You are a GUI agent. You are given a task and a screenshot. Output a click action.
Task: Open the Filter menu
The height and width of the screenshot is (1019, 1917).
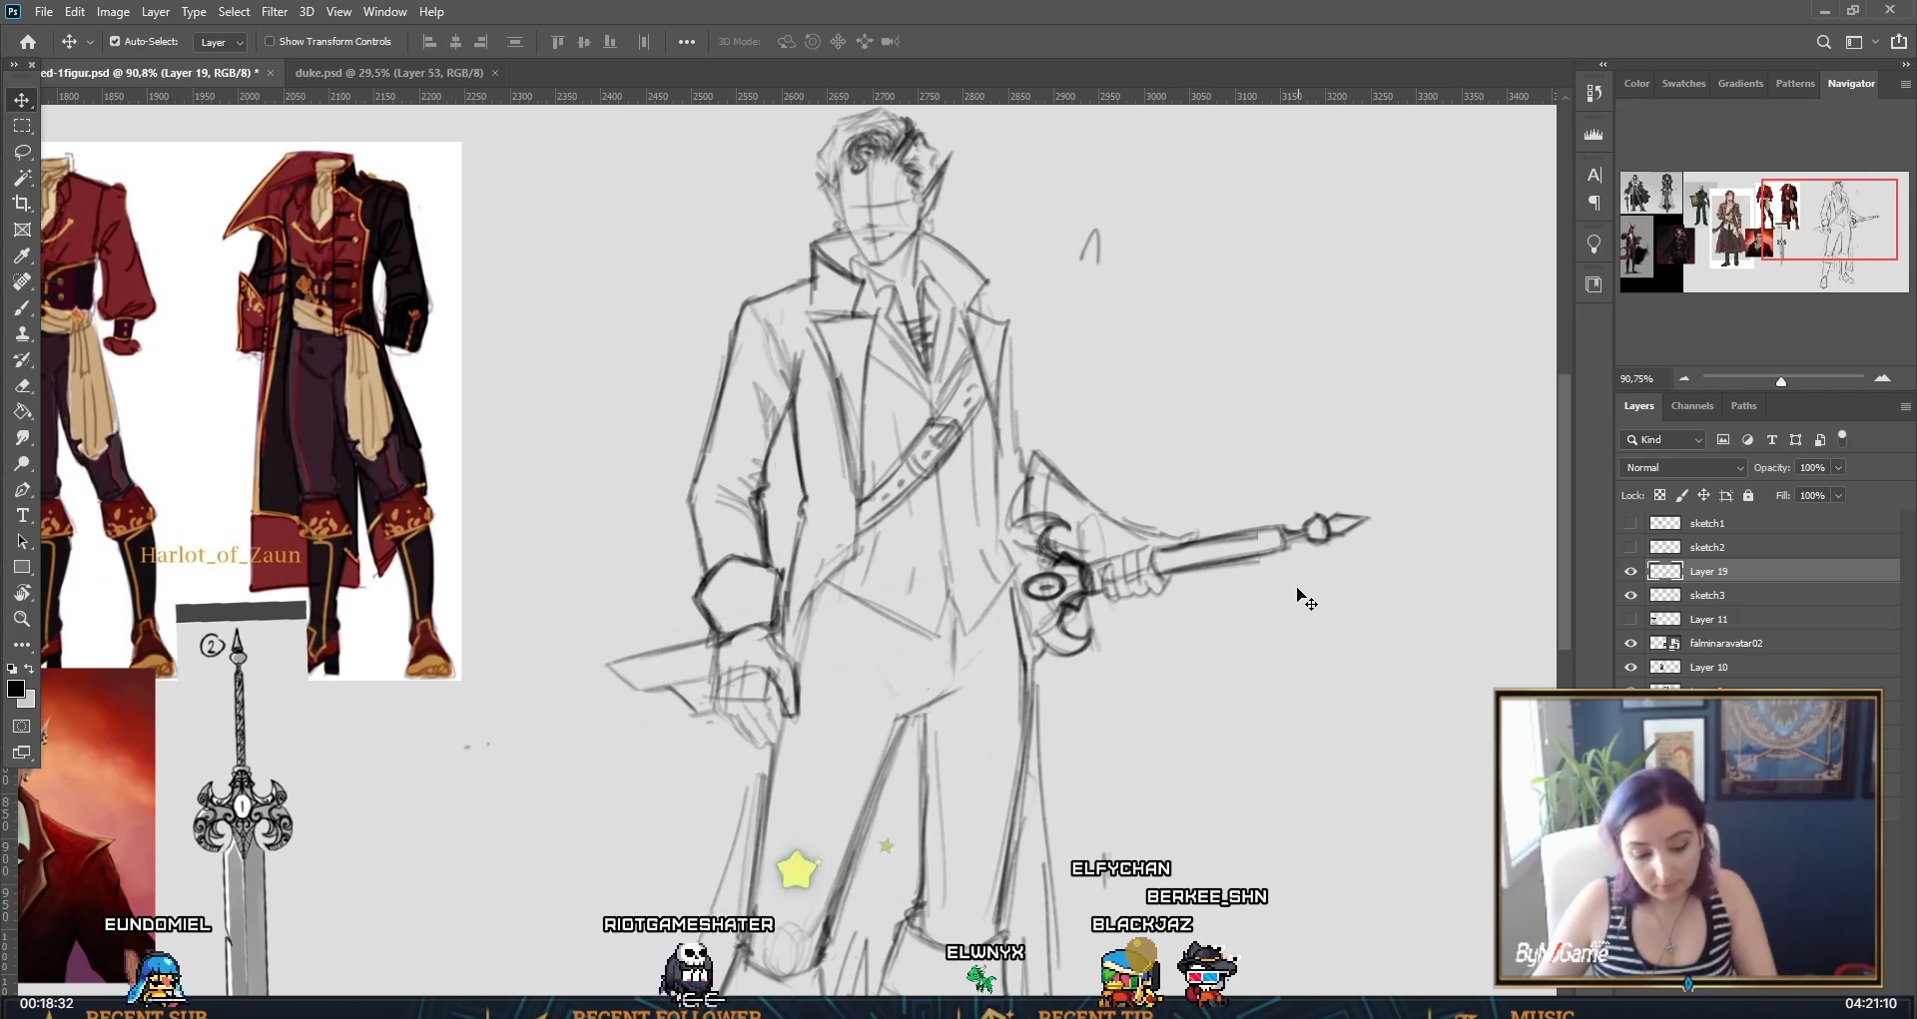click(275, 12)
